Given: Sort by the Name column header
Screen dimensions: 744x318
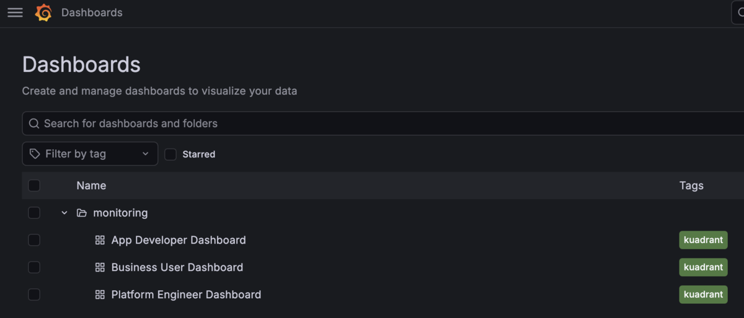Looking at the screenshot, I should coord(91,185).
